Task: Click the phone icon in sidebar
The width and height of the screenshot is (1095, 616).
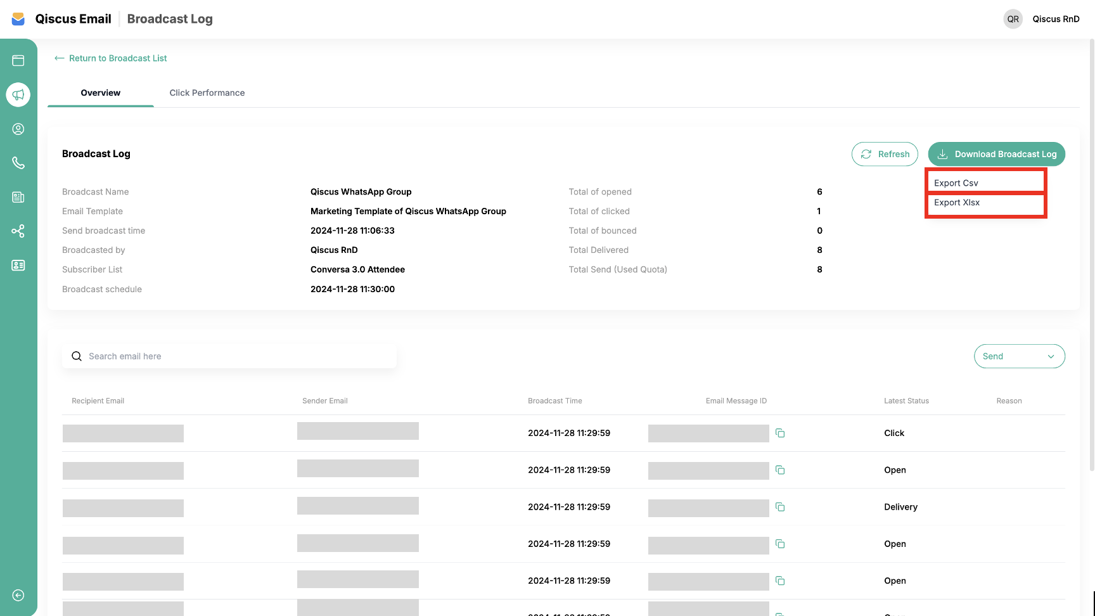Action: [x=18, y=163]
